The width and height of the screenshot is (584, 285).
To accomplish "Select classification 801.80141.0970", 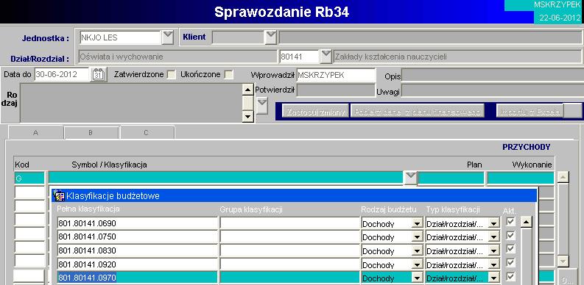I will [x=137, y=278].
